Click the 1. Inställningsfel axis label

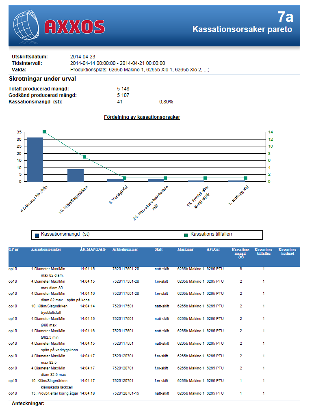tap(238, 195)
